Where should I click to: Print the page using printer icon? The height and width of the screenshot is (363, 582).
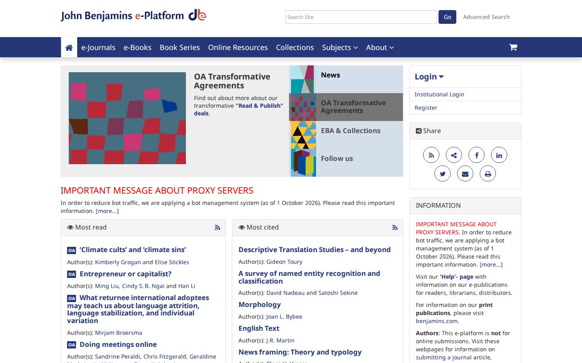[488, 174]
